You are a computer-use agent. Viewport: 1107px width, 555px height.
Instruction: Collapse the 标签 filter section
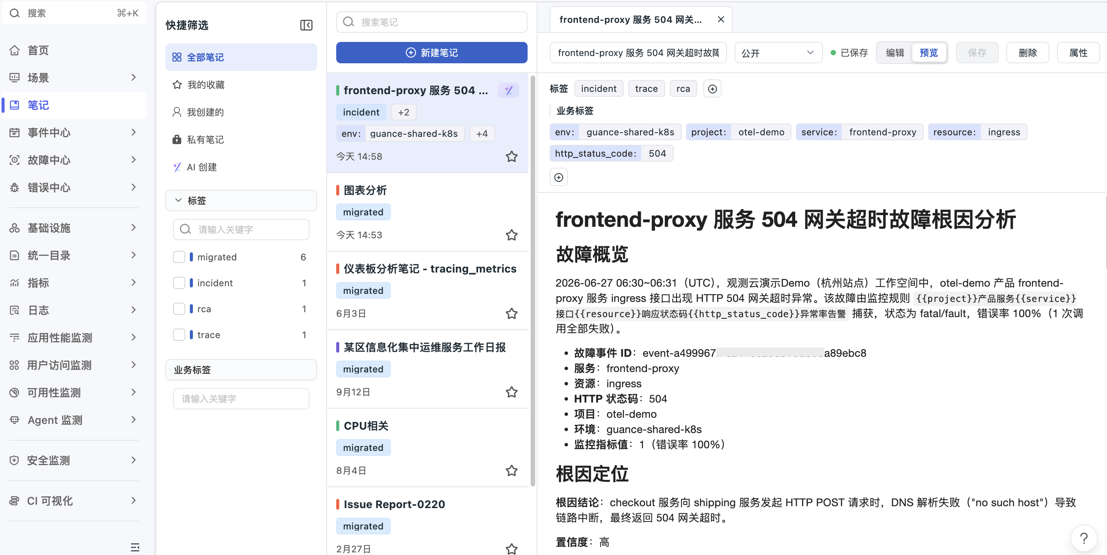coord(241,201)
